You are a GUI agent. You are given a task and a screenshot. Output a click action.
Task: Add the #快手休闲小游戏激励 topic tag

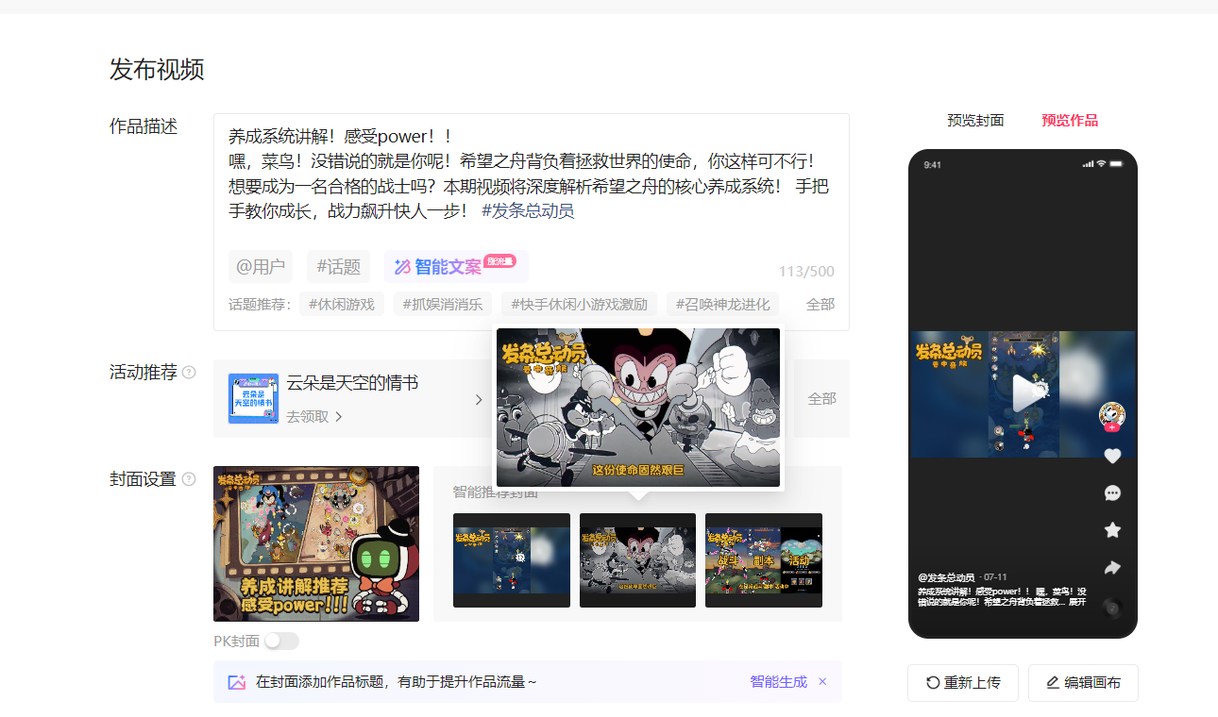[579, 305]
